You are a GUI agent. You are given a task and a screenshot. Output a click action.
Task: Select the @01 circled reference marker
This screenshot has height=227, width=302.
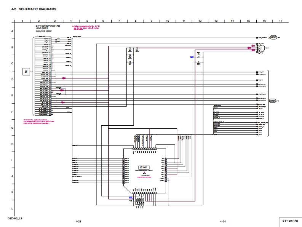tap(272, 101)
